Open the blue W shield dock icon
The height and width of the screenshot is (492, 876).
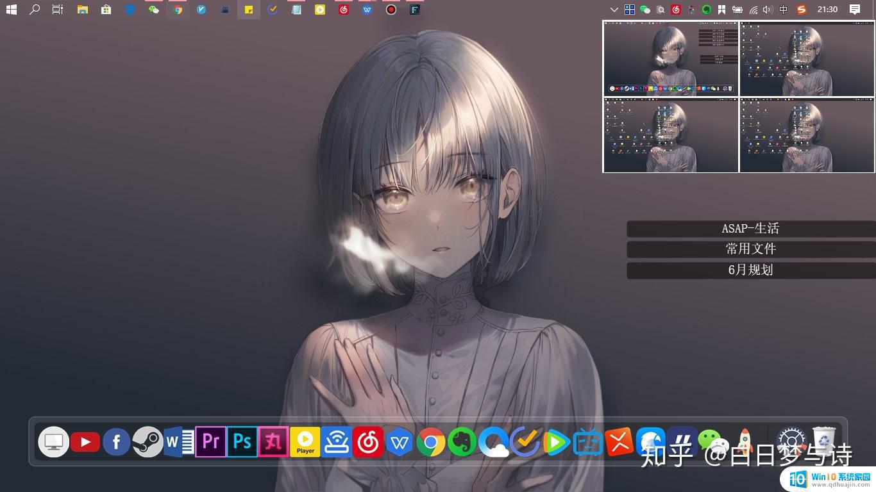point(400,443)
